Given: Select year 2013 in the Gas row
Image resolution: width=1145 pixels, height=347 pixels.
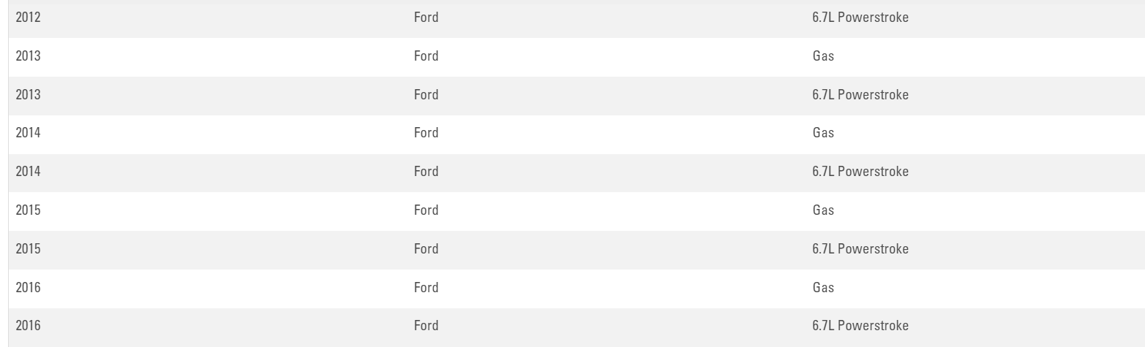Looking at the screenshot, I should (28, 56).
